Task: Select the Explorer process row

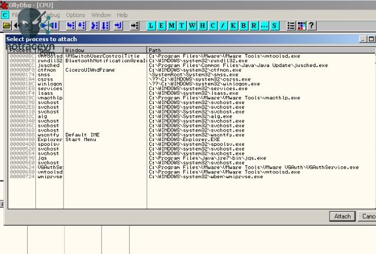Action: pyautogui.click(x=192, y=139)
